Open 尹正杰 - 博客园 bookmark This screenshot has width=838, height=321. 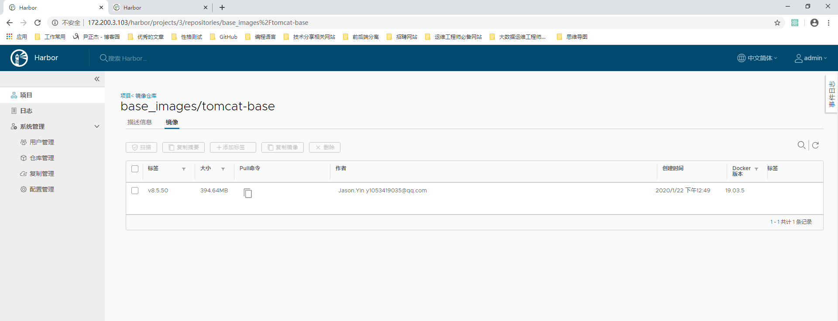point(96,37)
